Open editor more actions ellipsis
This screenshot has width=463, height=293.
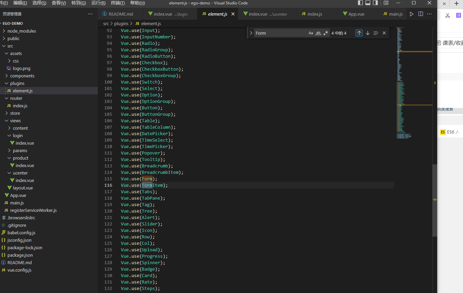click(429, 14)
